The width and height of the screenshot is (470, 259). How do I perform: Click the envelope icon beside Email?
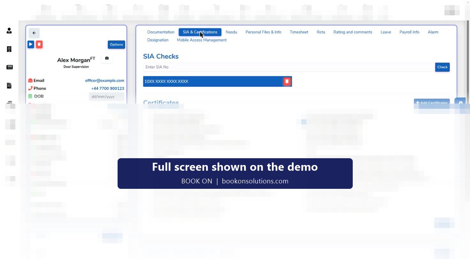pyautogui.click(x=30, y=80)
